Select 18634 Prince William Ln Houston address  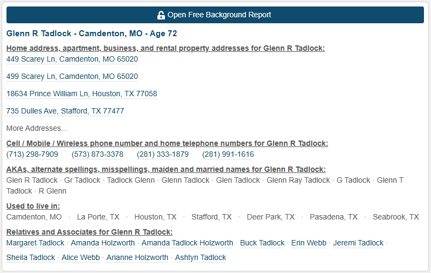[x=82, y=94]
